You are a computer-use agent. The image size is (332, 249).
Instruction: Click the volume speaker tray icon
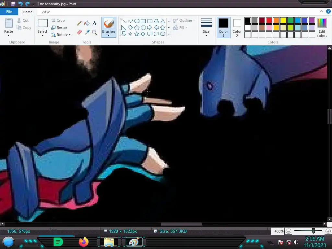coord(296,242)
